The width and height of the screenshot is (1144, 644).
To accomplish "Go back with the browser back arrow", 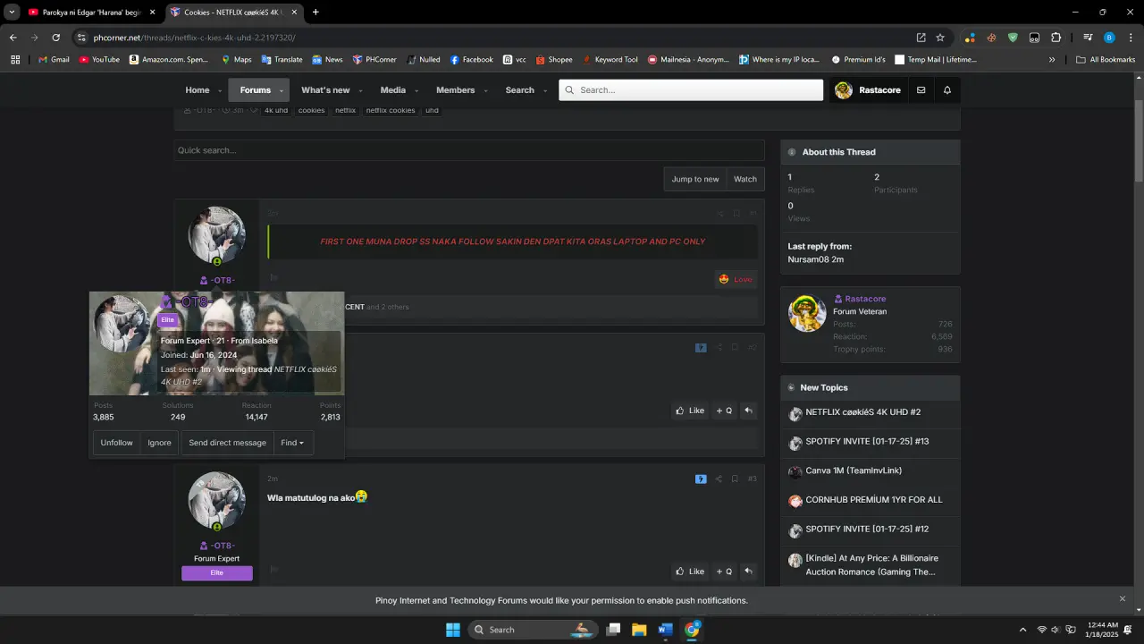I will pos(13,38).
